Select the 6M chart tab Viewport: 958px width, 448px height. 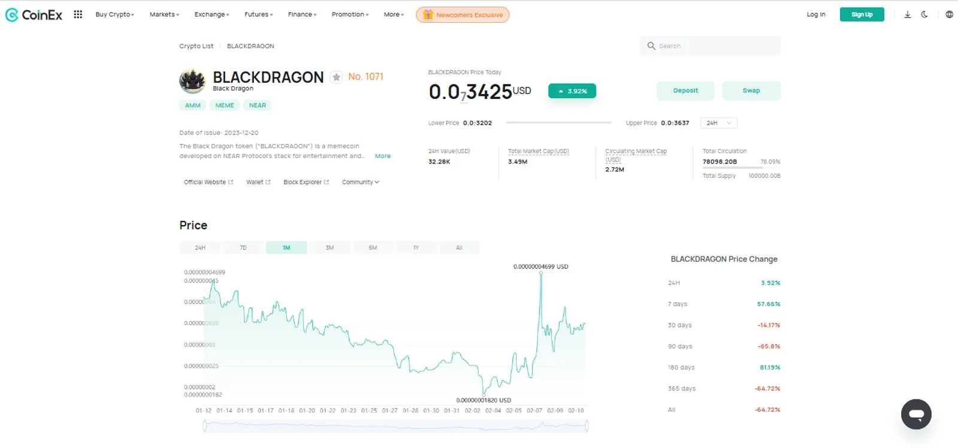pyautogui.click(x=373, y=247)
